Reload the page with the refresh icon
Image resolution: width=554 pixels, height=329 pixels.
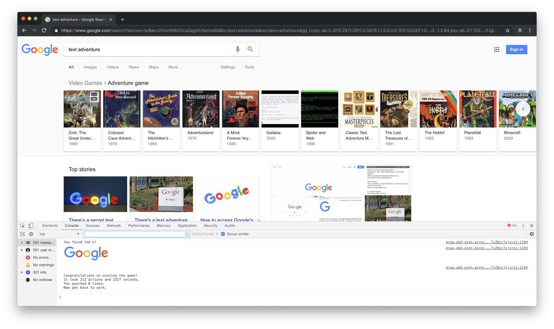tap(44, 30)
